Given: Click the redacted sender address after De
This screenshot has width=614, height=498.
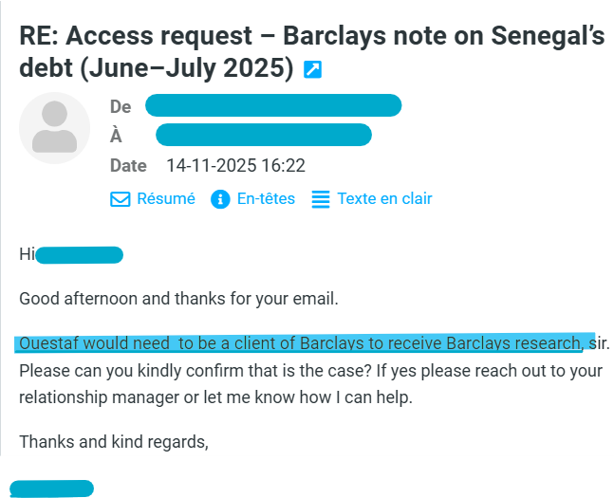Looking at the screenshot, I should point(273,105).
